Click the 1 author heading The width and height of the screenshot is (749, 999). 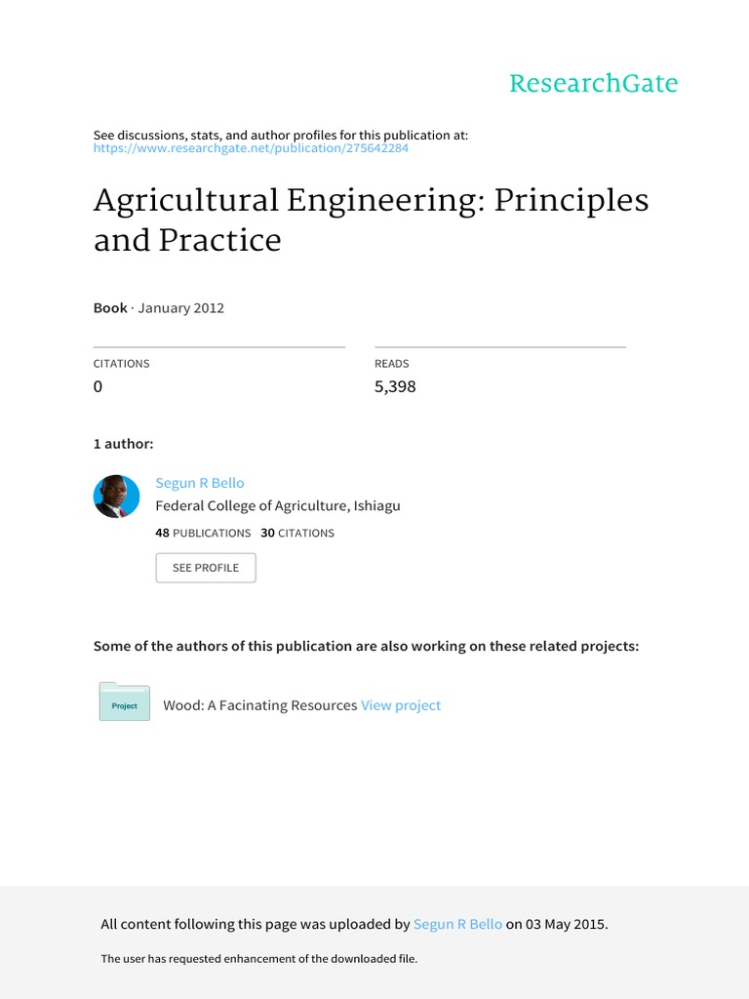click(x=123, y=444)
